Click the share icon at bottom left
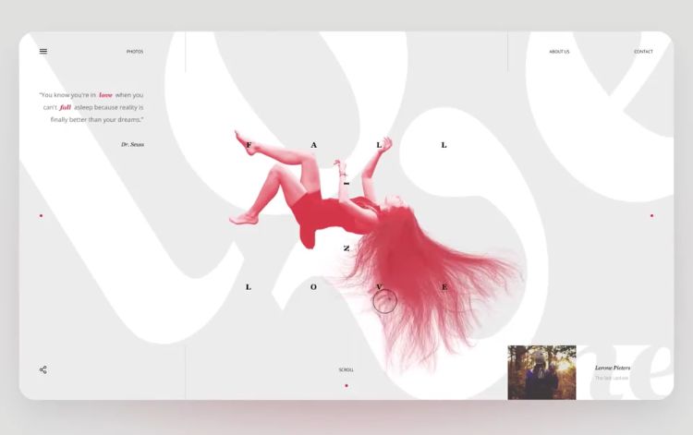693x435 pixels. click(x=43, y=369)
